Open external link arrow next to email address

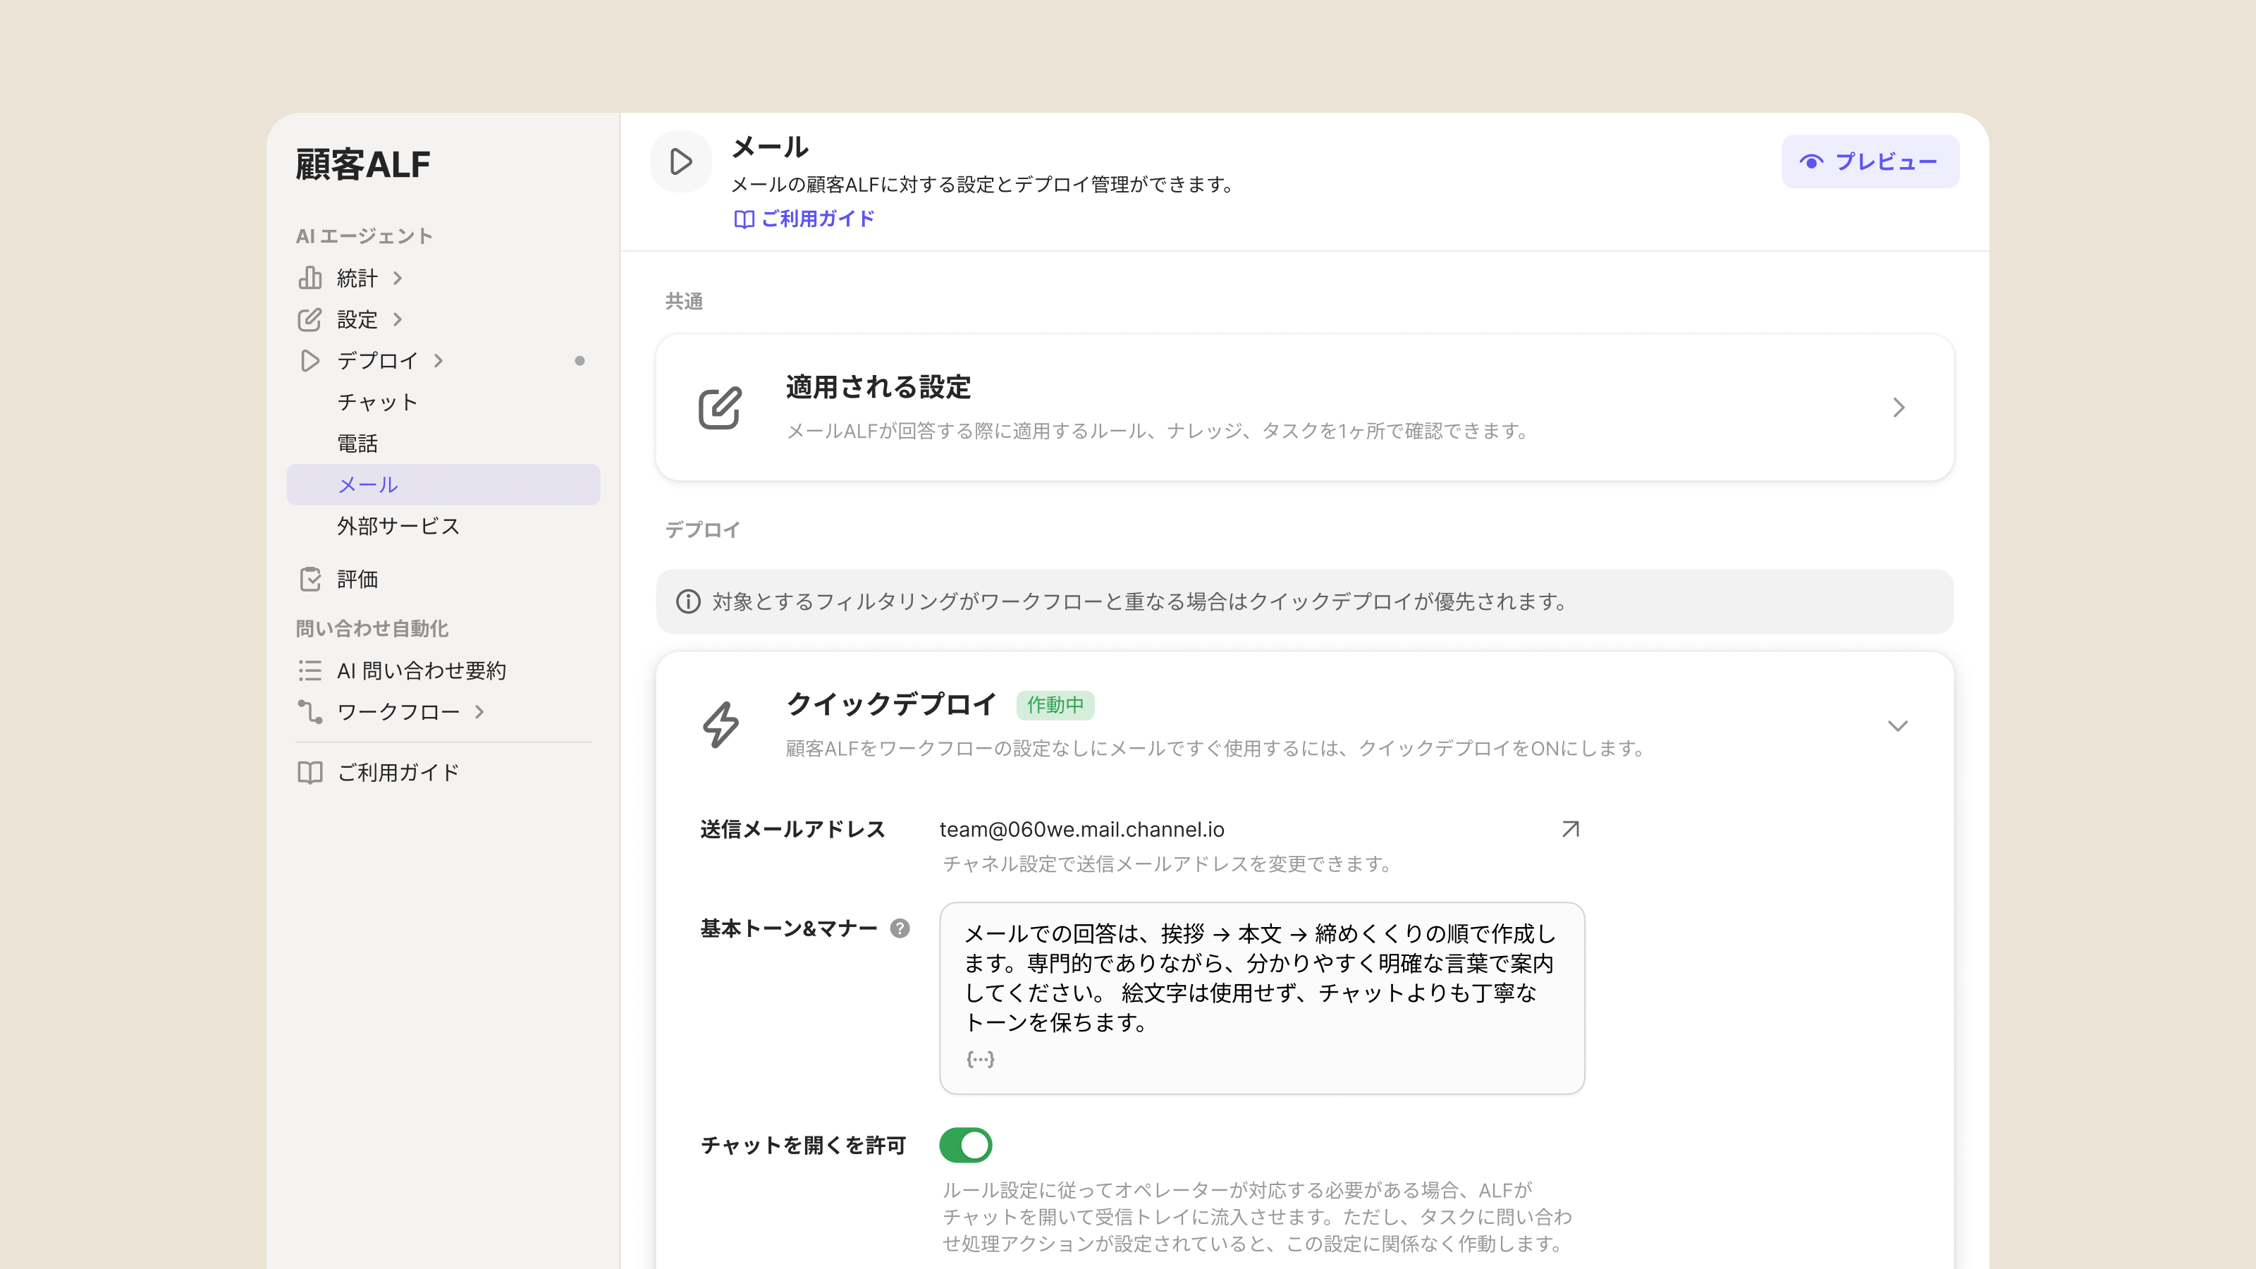coord(1570,828)
